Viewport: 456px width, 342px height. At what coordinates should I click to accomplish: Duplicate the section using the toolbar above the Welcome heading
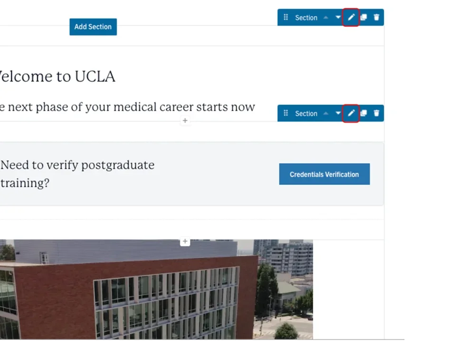(363, 18)
